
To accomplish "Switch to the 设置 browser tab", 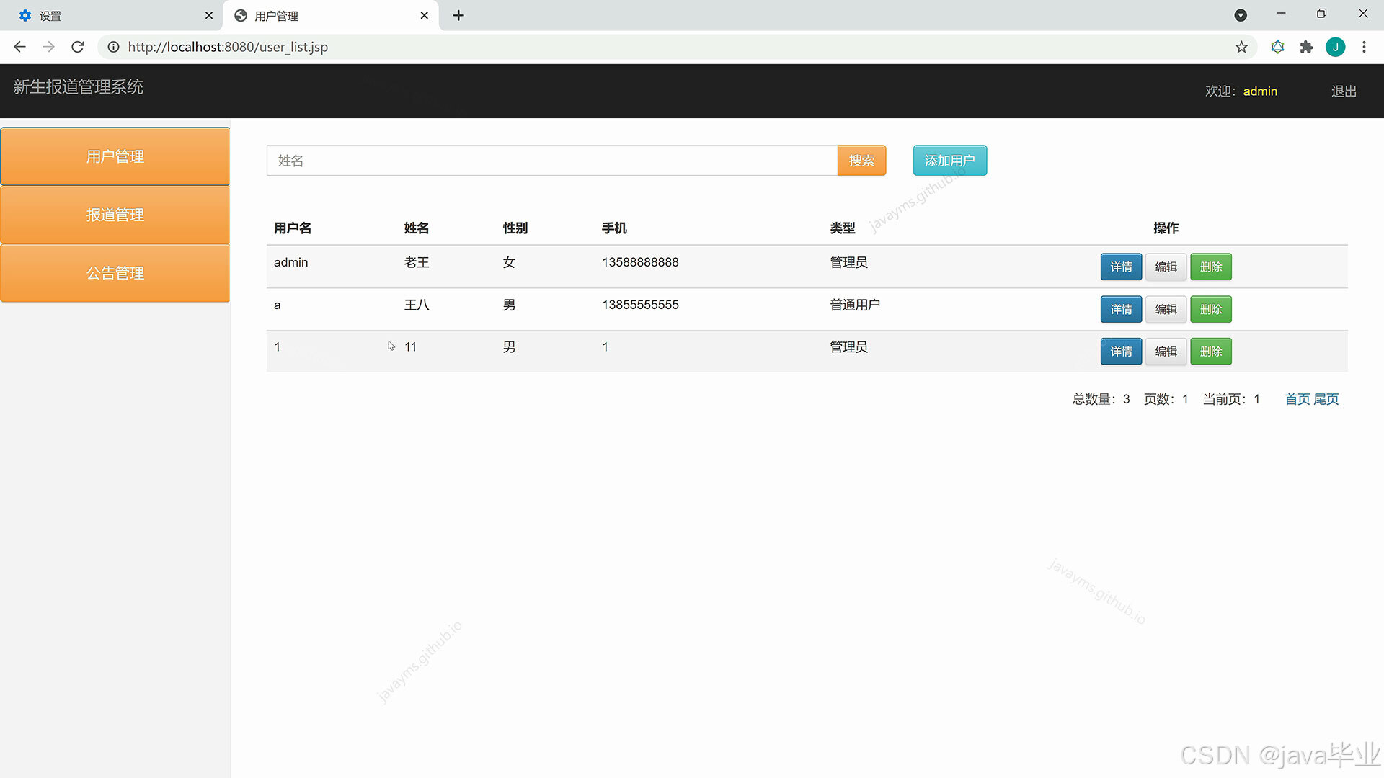I will tap(111, 15).
